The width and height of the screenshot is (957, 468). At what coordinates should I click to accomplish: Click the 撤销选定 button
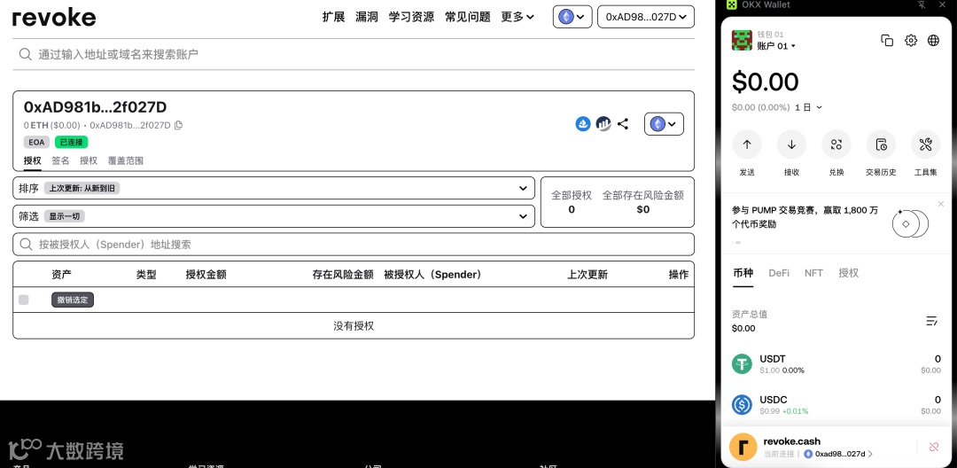73,300
